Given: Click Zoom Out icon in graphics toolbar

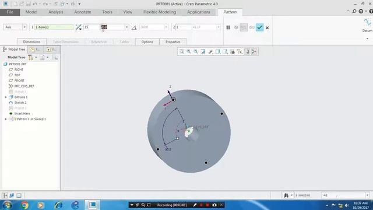Looking at the screenshot, I should [x=196, y=51].
